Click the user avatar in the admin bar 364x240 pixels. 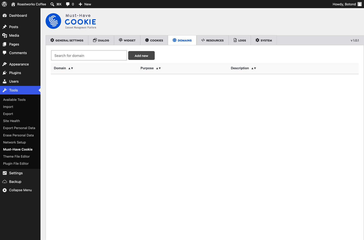coord(359,4)
